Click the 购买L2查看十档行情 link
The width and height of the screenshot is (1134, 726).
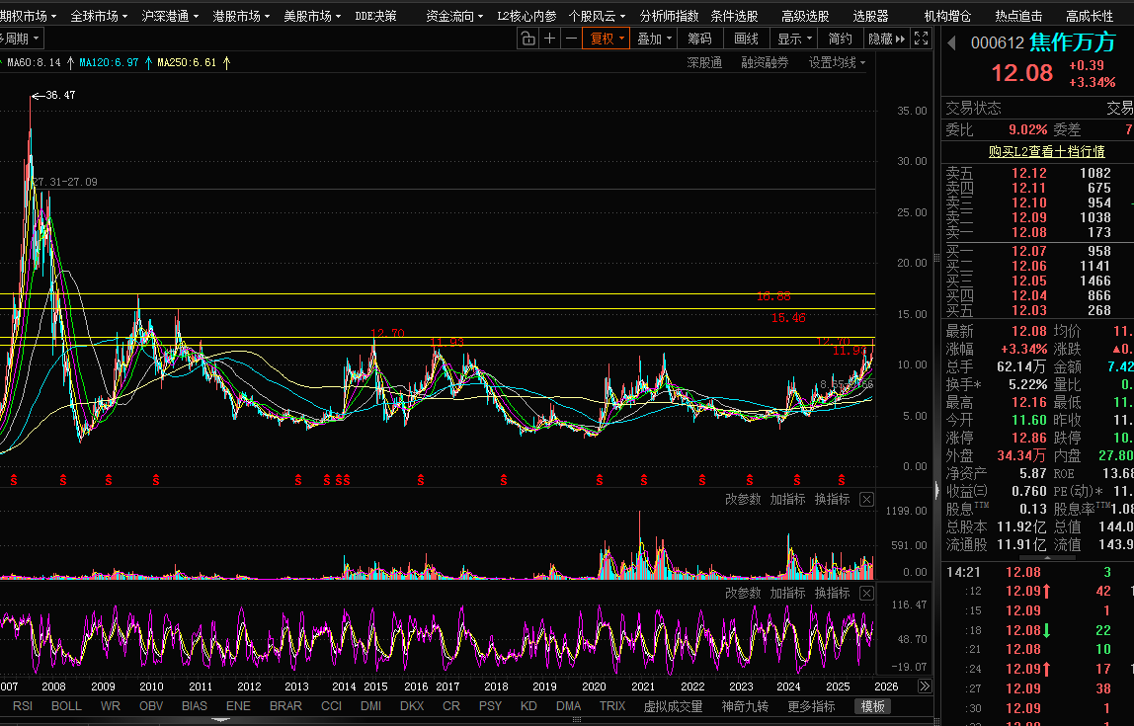(x=1046, y=151)
